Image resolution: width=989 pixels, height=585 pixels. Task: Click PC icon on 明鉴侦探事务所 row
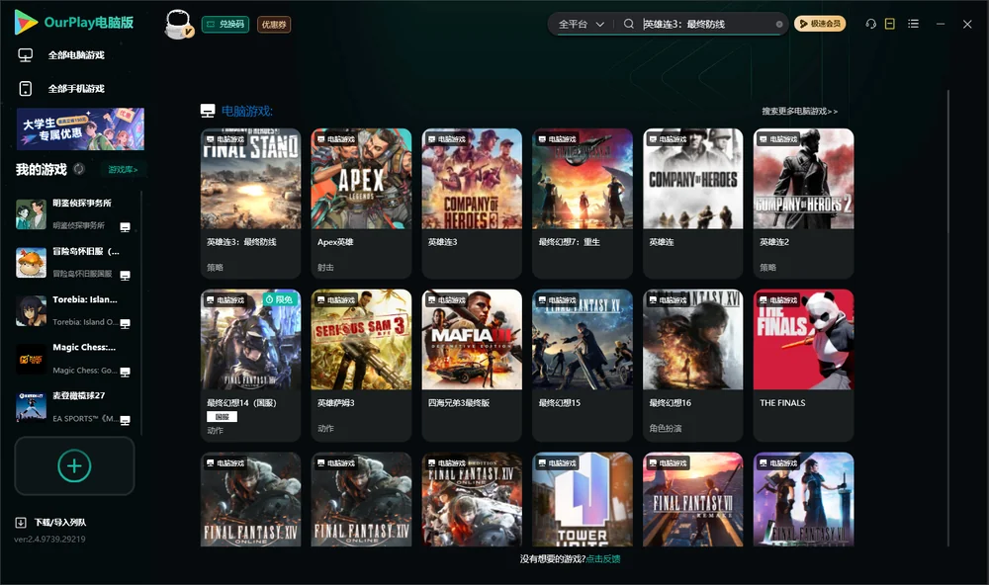[x=125, y=227]
